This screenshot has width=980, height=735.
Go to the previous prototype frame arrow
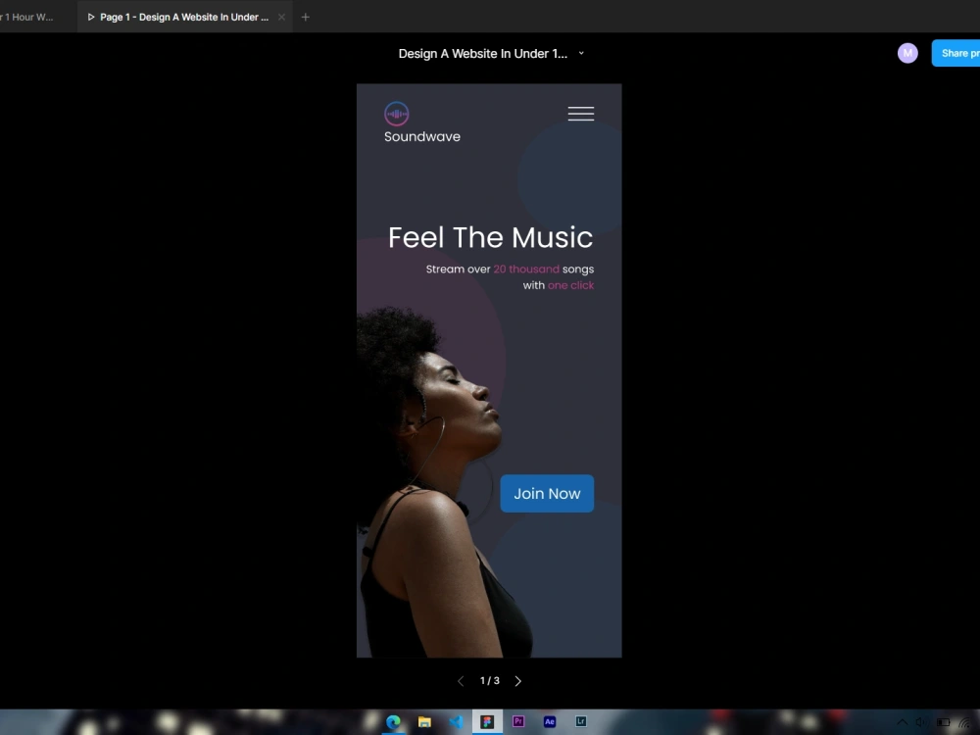point(461,681)
